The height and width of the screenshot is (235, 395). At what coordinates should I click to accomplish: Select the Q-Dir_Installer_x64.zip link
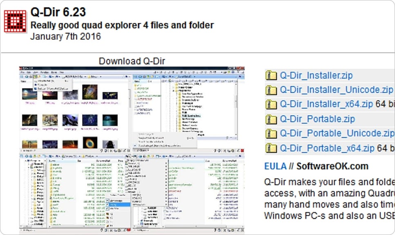326,104
